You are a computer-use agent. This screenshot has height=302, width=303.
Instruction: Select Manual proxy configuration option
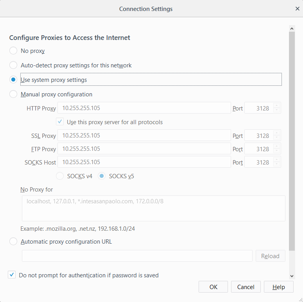click(13, 94)
